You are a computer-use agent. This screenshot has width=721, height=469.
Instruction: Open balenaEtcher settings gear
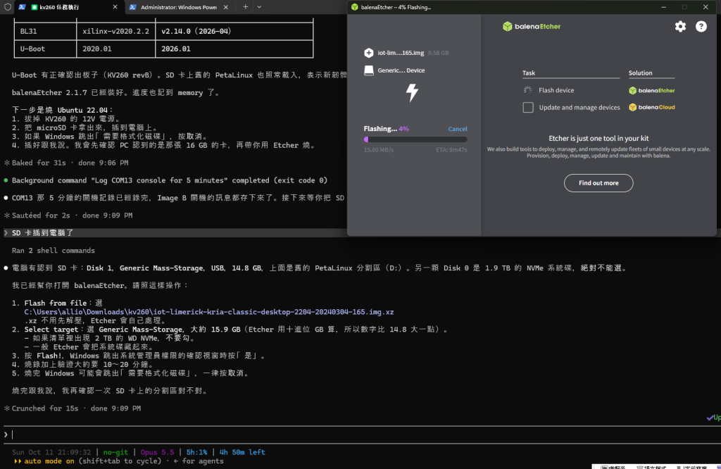[680, 27]
